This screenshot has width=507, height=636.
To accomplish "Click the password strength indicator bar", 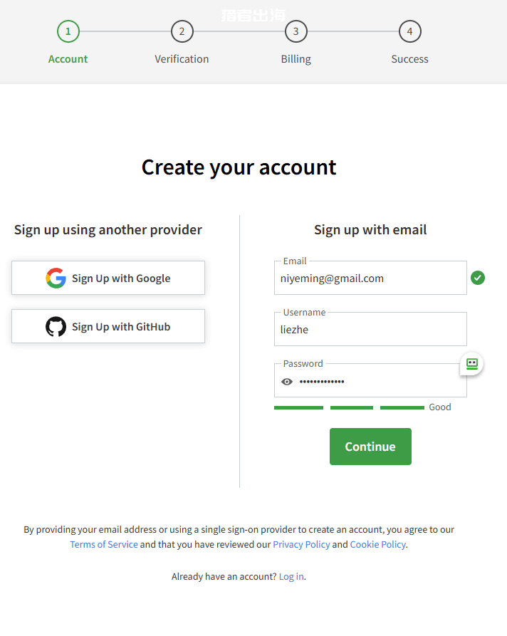I will (x=349, y=407).
